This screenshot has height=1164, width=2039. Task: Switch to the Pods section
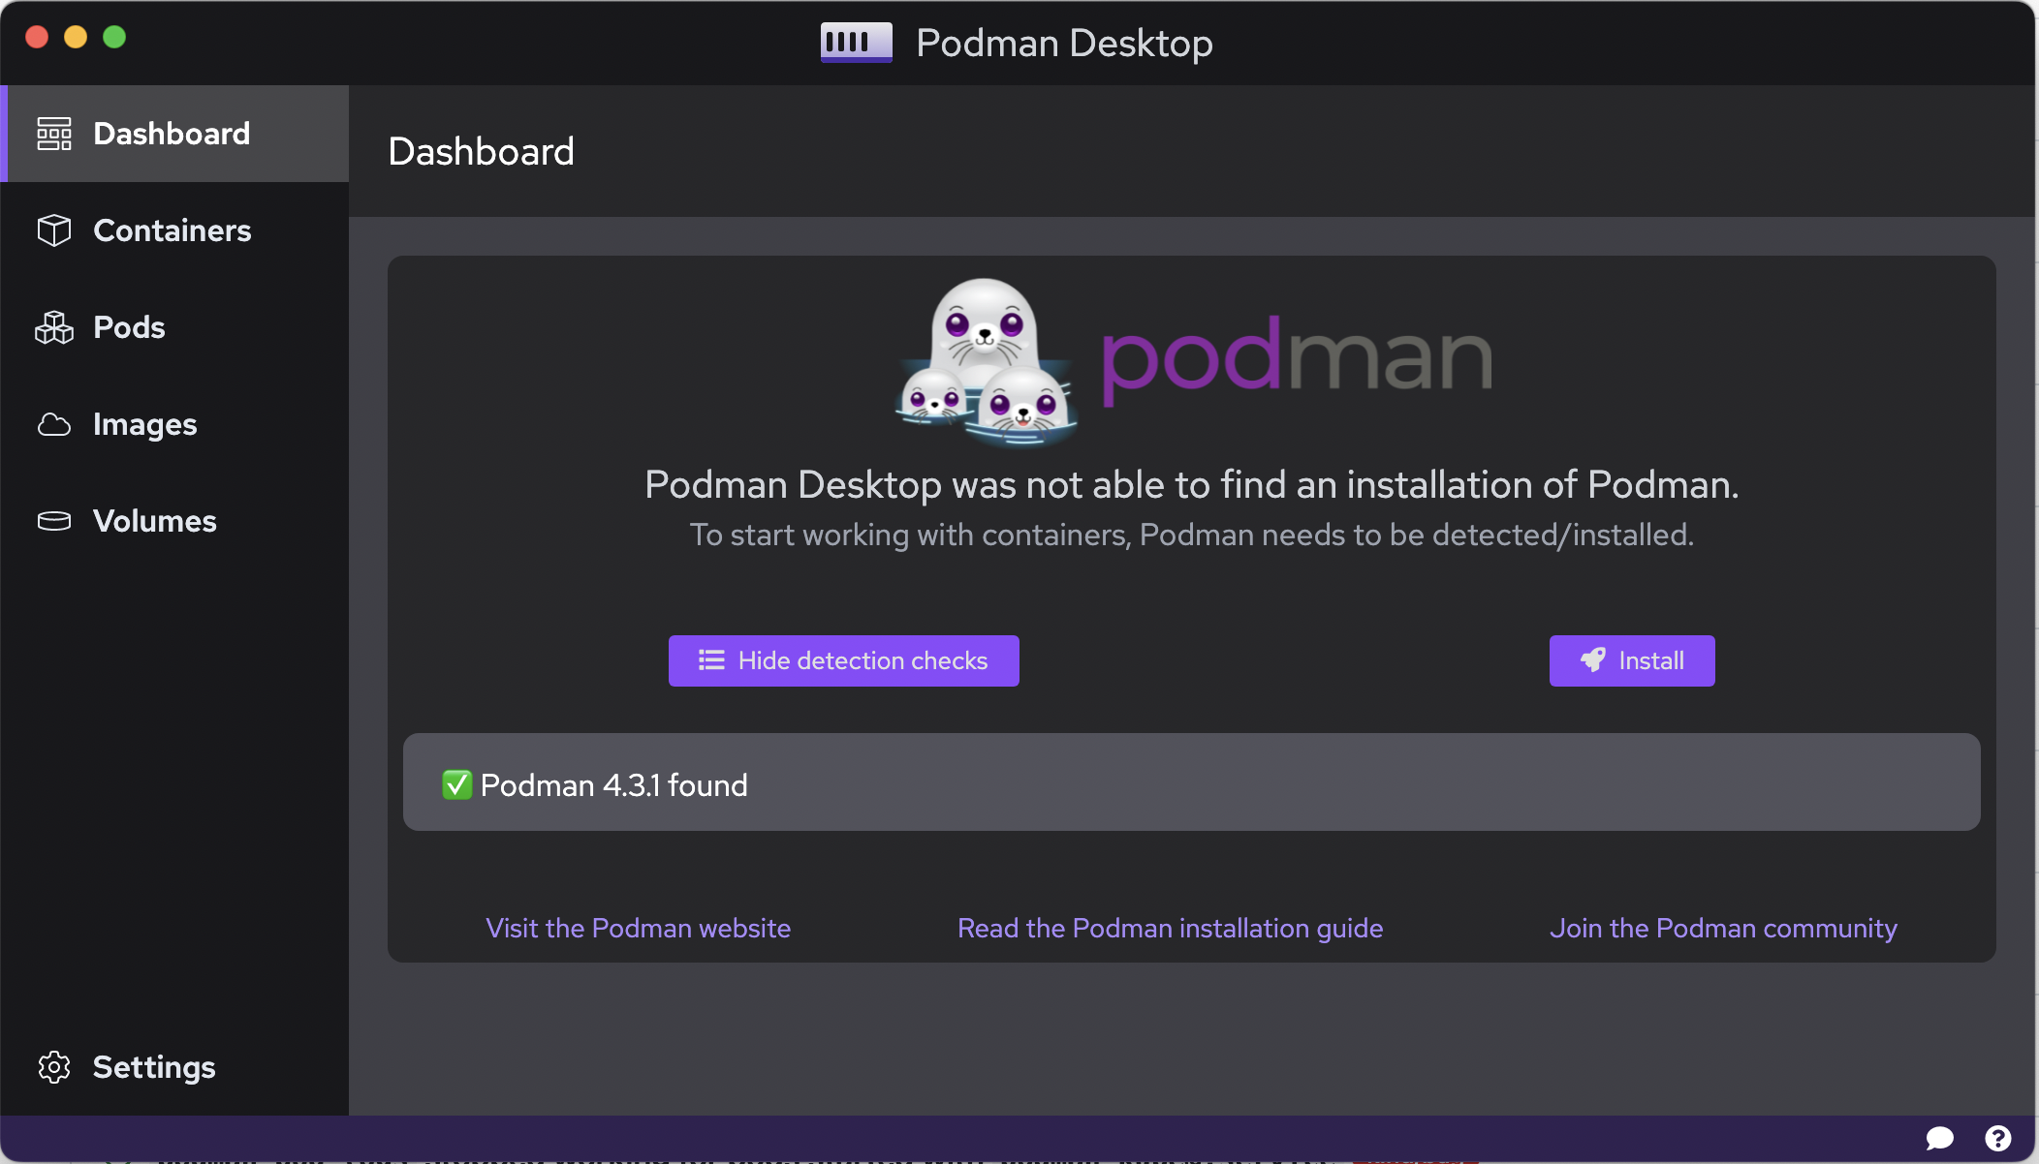pyautogui.click(x=129, y=327)
